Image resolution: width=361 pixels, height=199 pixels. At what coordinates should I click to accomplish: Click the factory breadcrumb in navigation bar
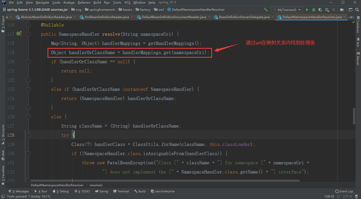point(143,10)
